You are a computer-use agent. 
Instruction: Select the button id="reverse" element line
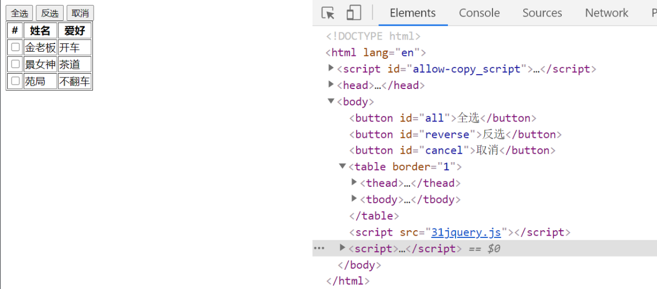click(456, 134)
